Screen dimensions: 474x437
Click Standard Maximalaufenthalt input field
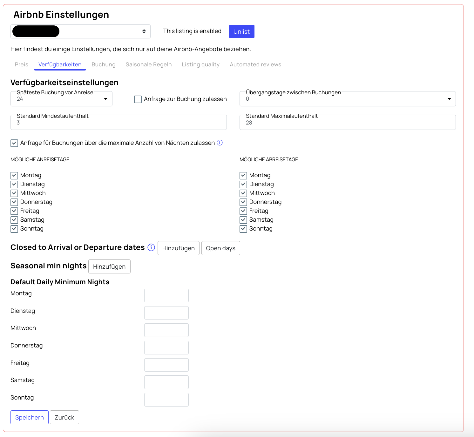(x=348, y=122)
